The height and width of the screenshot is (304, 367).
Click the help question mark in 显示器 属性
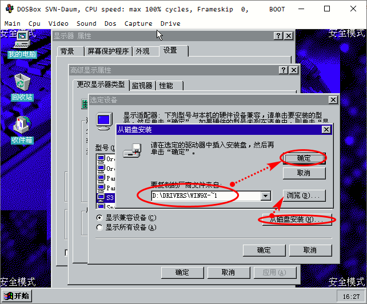(x=278, y=36)
